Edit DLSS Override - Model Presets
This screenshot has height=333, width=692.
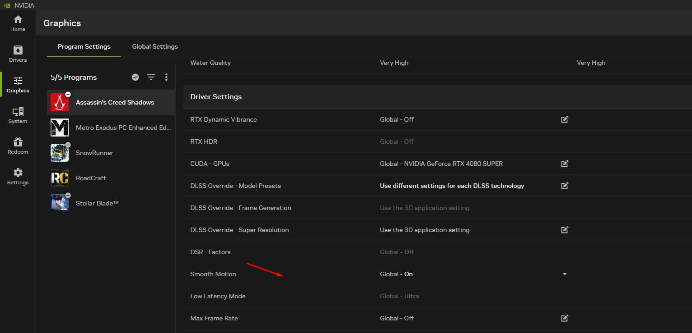click(x=565, y=186)
